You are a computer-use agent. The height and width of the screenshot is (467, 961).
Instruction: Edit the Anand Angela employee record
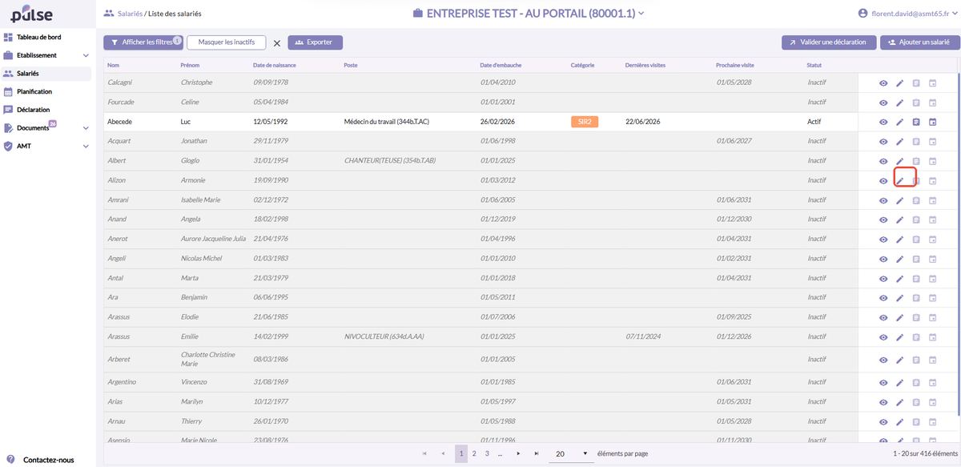[899, 219]
